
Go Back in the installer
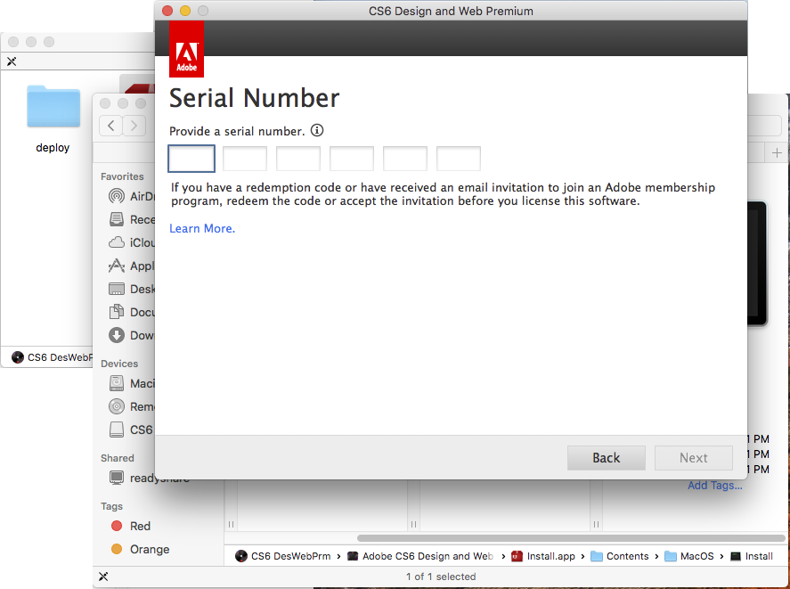pyautogui.click(x=607, y=458)
